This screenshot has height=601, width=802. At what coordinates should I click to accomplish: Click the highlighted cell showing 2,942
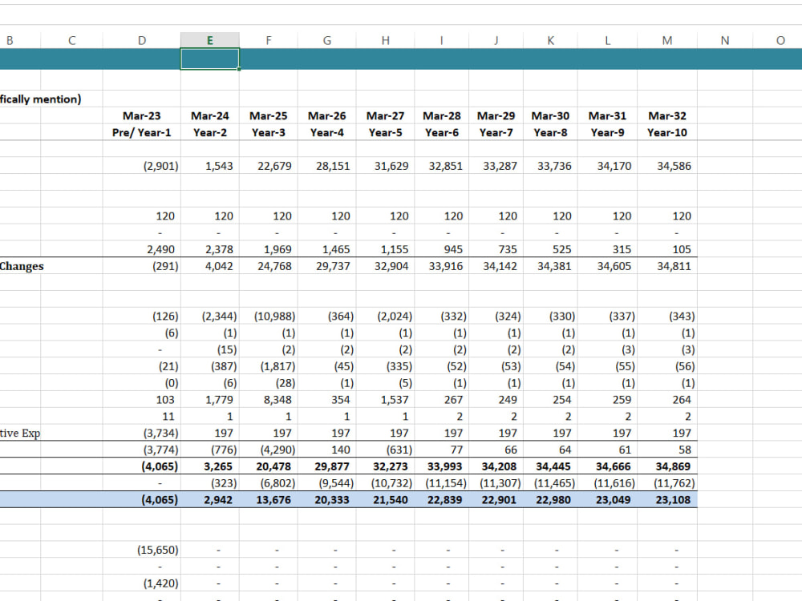(209, 500)
